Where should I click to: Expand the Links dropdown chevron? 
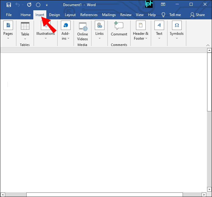coord(100,38)
